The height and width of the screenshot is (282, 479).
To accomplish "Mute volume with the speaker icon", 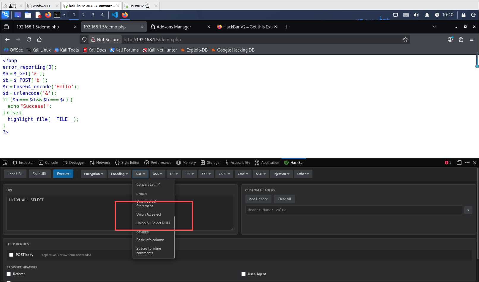I will click(x=416, y=15).
